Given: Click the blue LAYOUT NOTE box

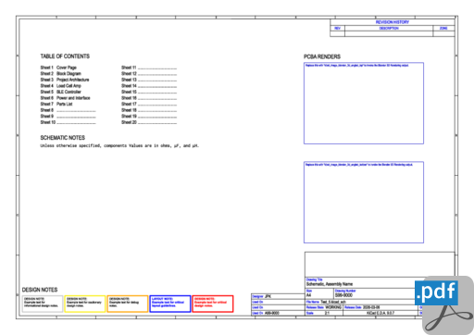Looking at the screenshot, I should click(170, 304).
